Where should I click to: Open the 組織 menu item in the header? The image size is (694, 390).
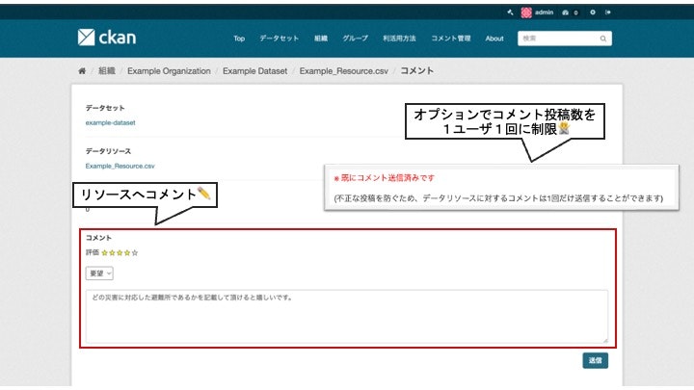pyautogui.click(x=321, y=39)
